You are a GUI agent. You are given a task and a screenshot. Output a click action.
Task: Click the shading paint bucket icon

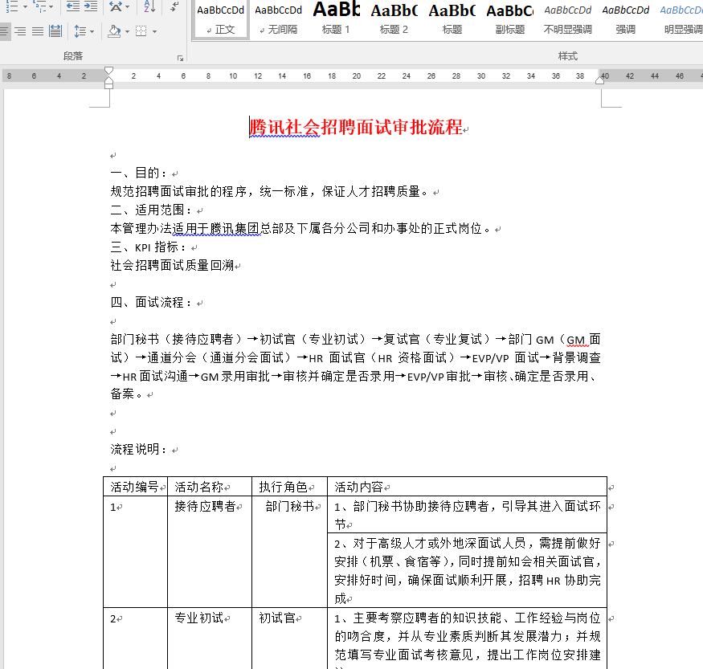pos(114,31)
